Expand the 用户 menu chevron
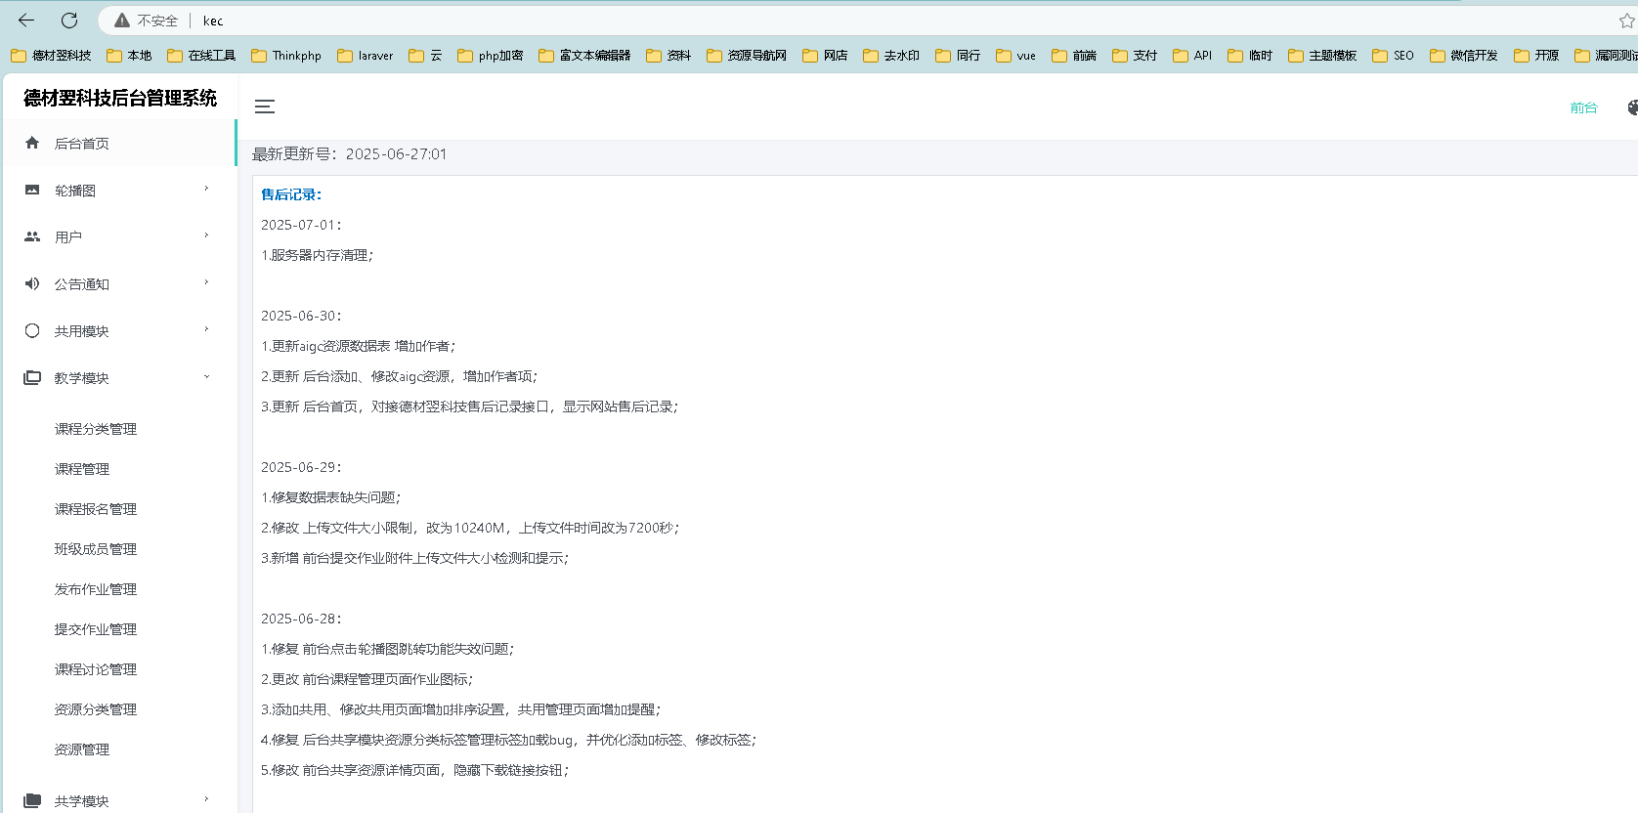 pyautogui.click(x=206, y=235)
